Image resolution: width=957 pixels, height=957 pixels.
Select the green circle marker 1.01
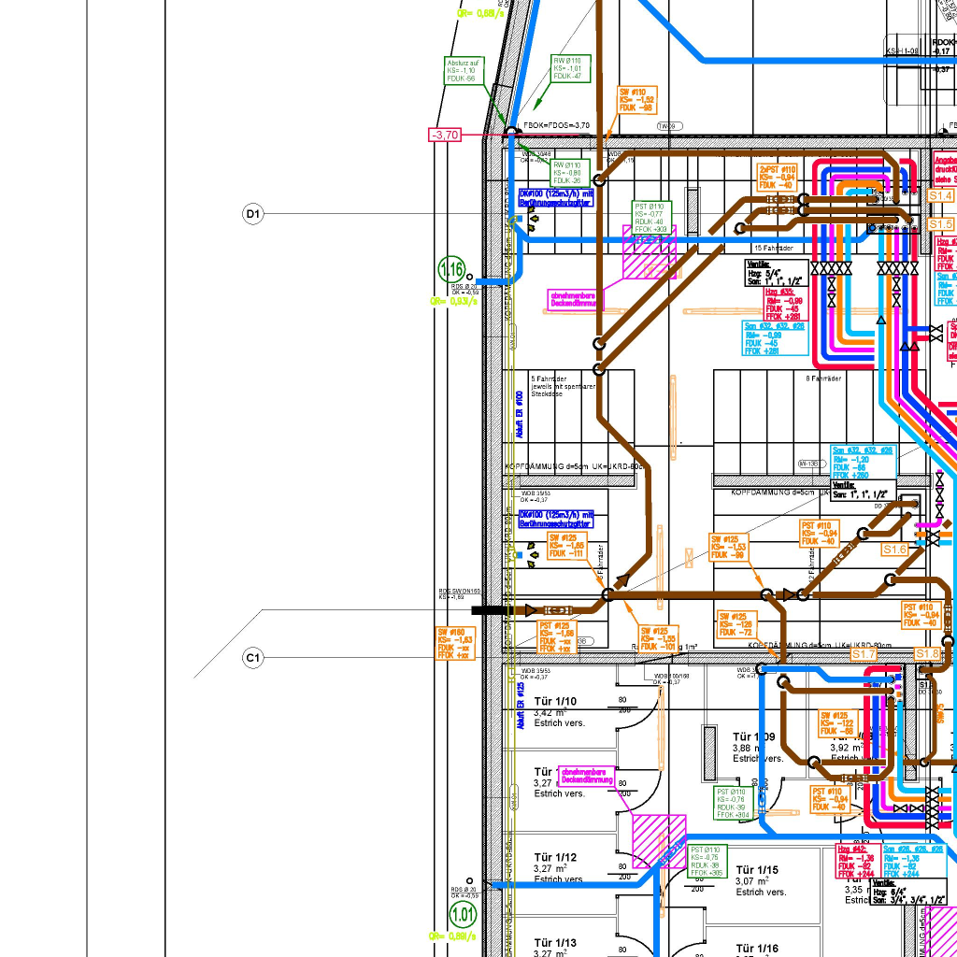coord(463,913)
